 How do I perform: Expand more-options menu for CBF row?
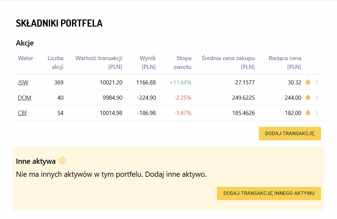pyautogui.click(x=317, y=113)
